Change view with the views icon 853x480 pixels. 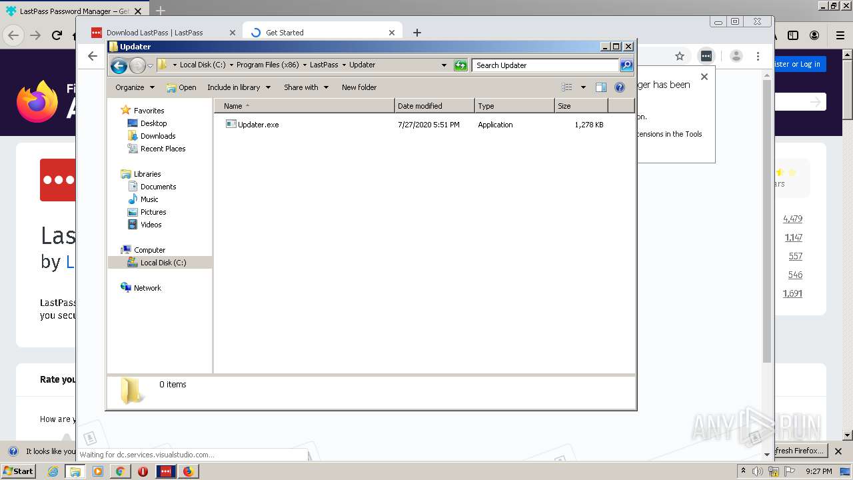click(566, 87)
